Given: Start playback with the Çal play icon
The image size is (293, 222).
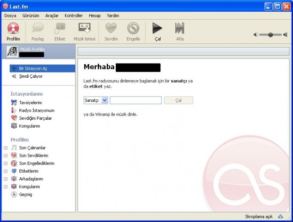Looking at the screenshot, I should pyautogui.click(x=157, y=28).
